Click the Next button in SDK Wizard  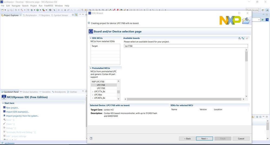click(x=205, y=139)
